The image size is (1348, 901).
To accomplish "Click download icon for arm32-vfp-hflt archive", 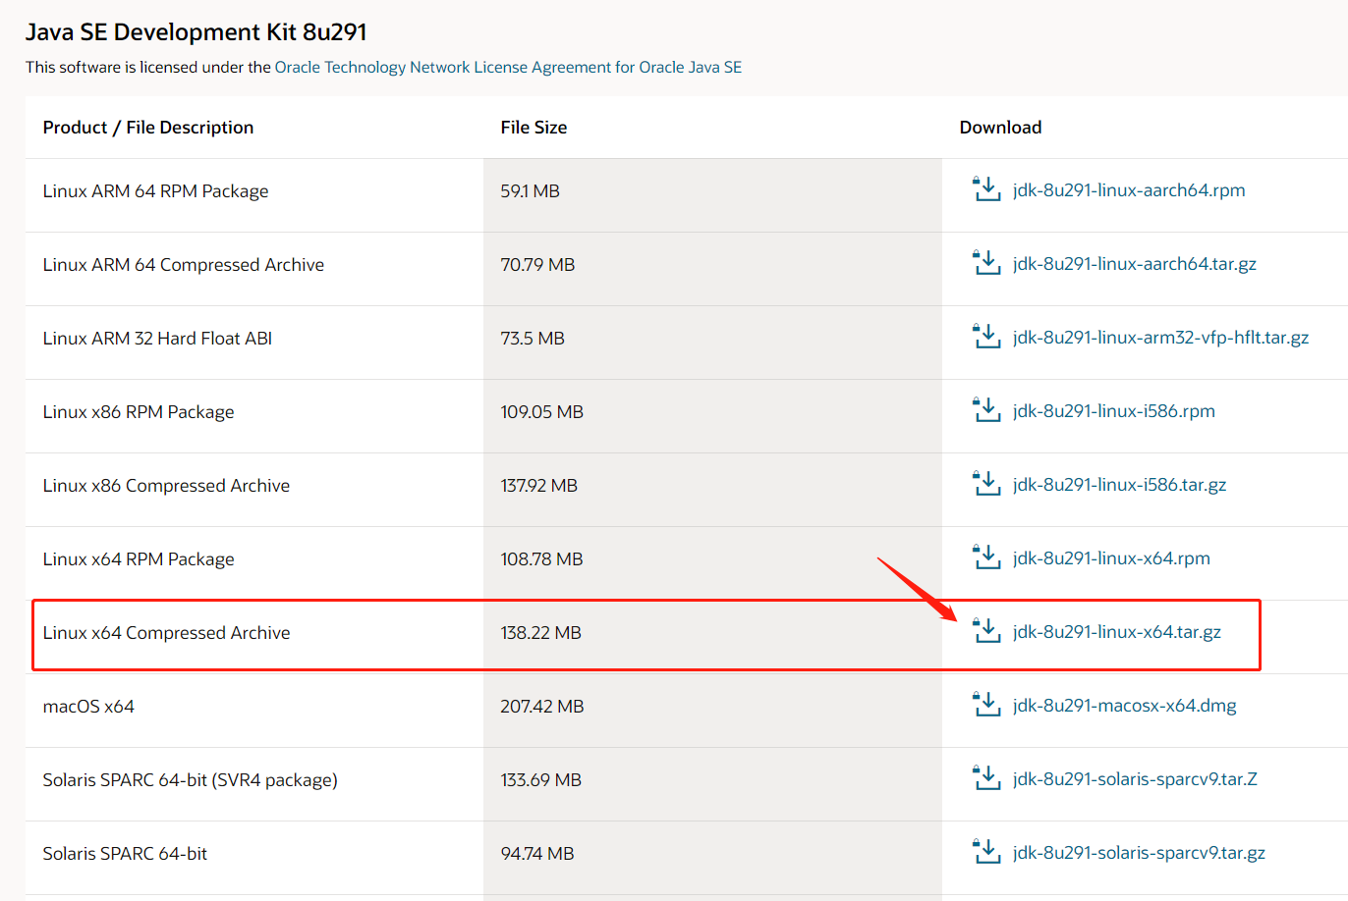I will click(986, 337).
